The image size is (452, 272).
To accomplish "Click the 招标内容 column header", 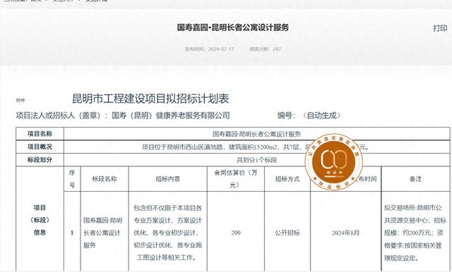I will pos(168,179).
